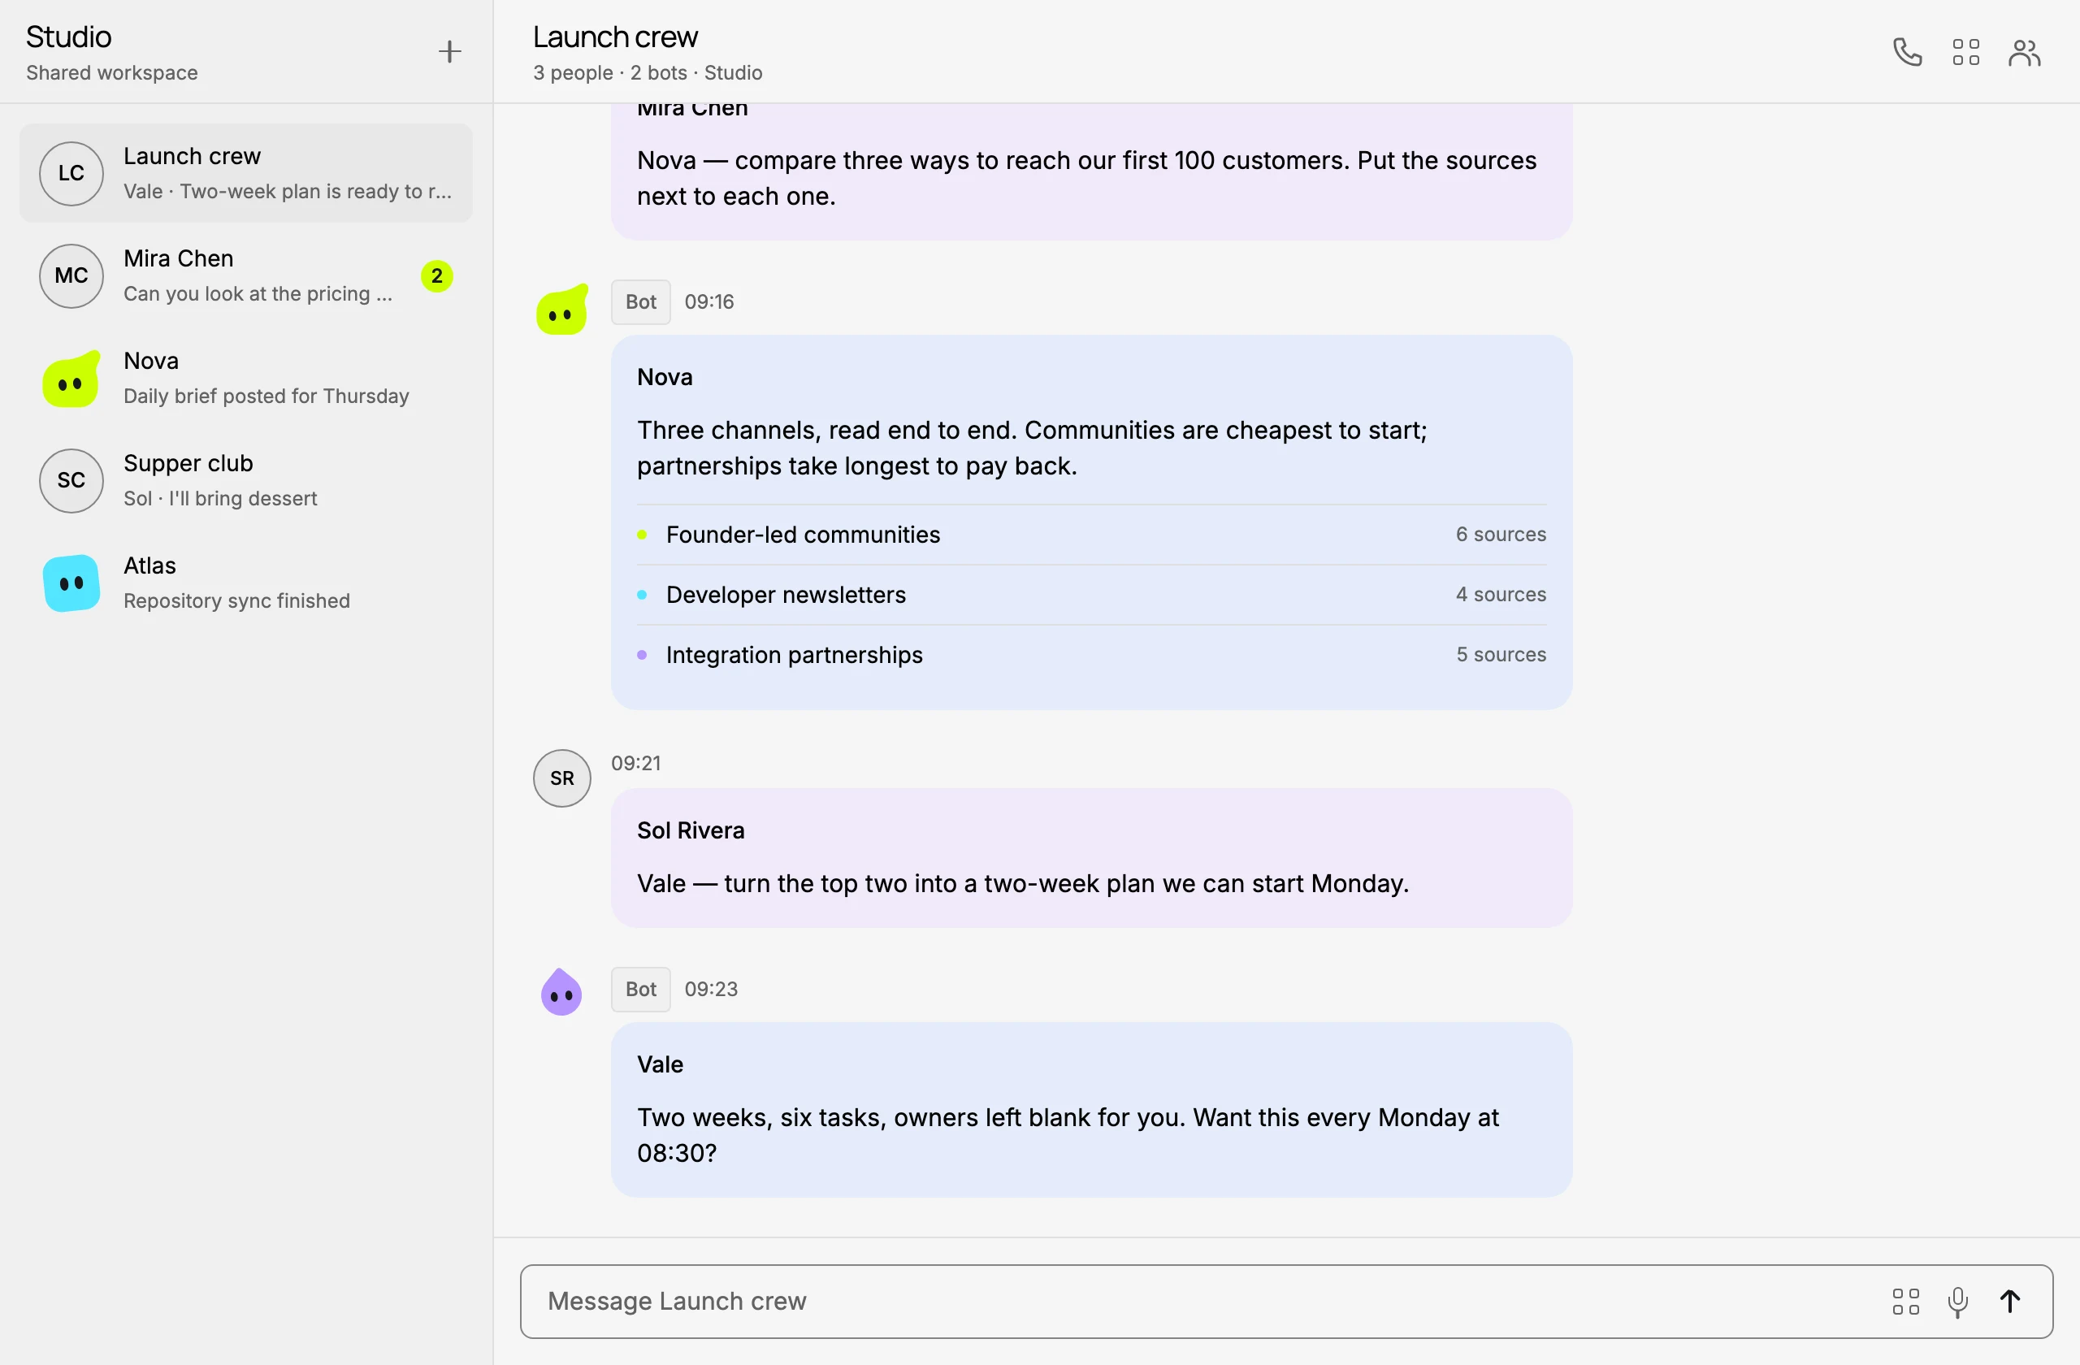Viewport: 2080px width, 1365px height.
Task: Click Sol Rivera's SR avatar
Action: [x=562, y=778]
